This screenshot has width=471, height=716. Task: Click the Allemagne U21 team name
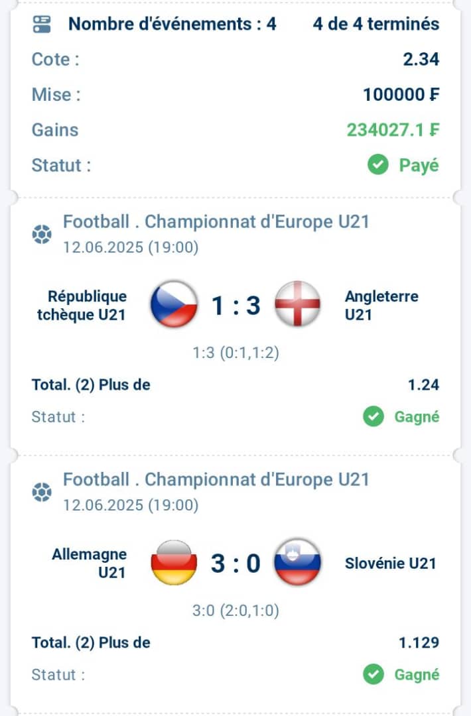click(x=89, y=563)
